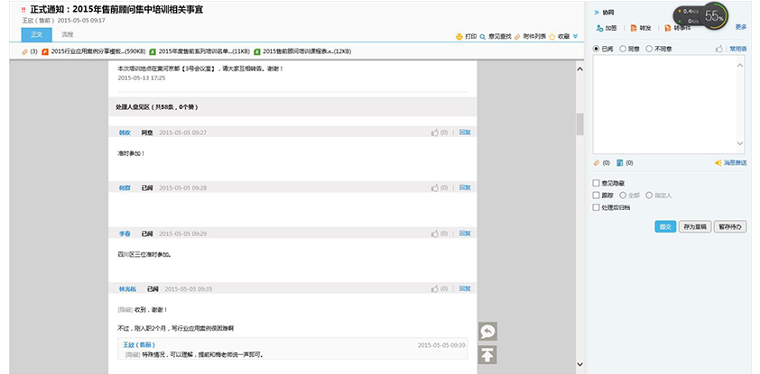Expand more toolbar options double chevron
Viewport: 760px width, 374px height.
[x=575, y=36]
